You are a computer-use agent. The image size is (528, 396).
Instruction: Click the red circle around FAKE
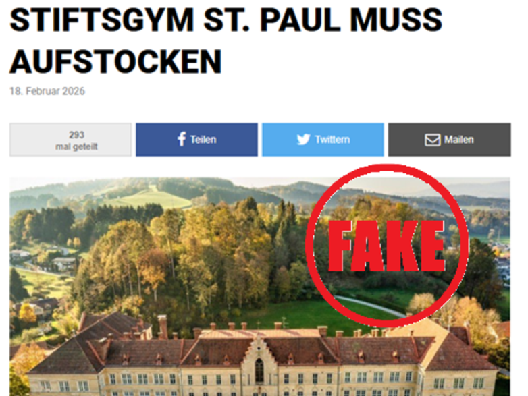pyautogui.click(x=388, y=246)
